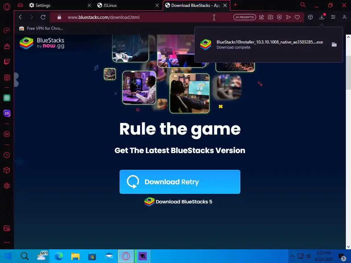Open wallpaper image icon in sidebar

point(7,228)
